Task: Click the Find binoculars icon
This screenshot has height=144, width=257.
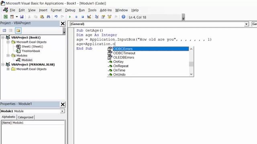Action: click(48, 17)
